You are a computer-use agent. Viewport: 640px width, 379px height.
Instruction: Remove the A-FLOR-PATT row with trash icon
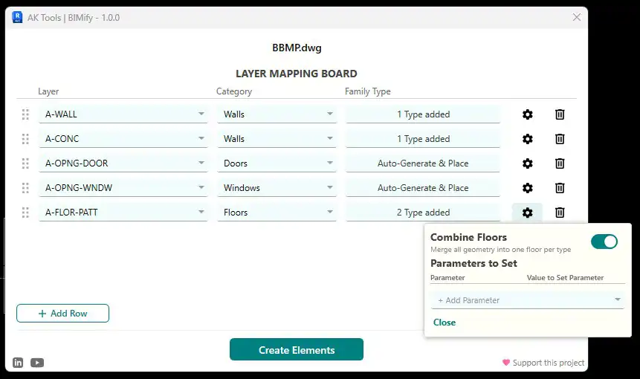coord(560,213)
